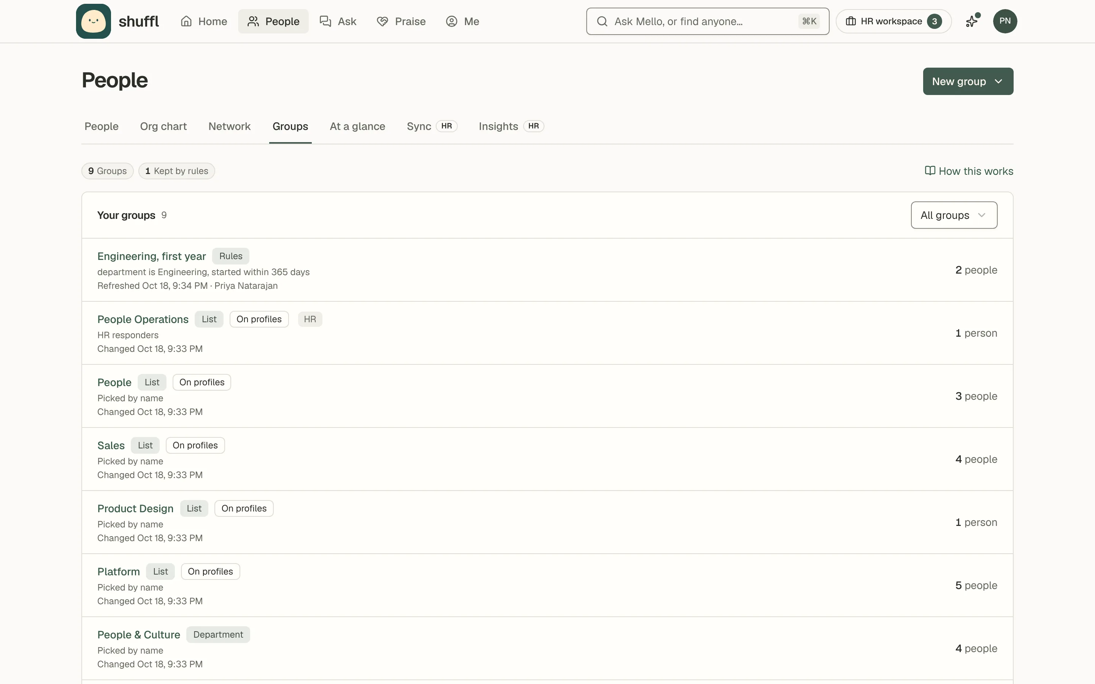Open the PN profile avatar

[x=1005, y=21]
